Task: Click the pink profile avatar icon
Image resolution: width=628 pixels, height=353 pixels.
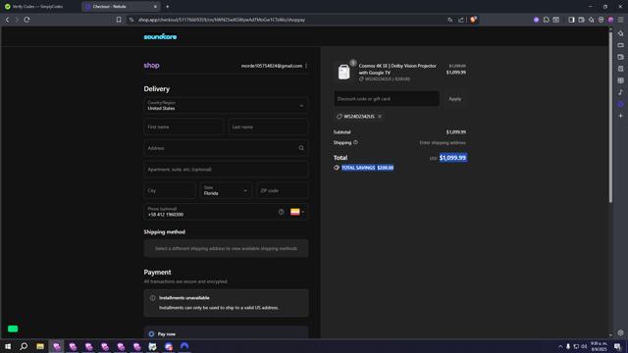Action: coord(610,20)
